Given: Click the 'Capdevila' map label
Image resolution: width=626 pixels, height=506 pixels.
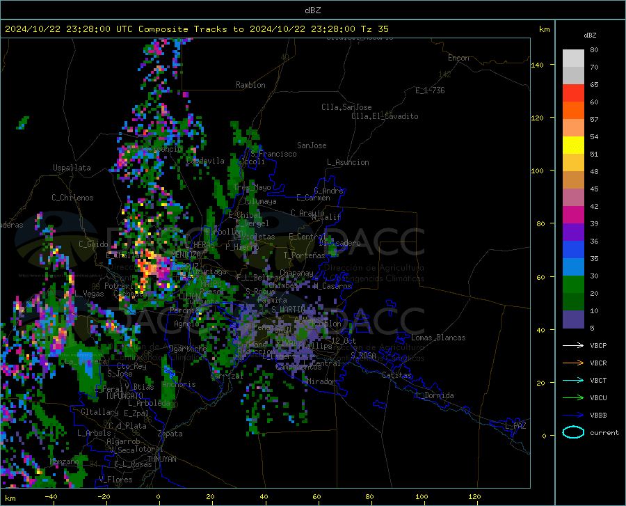Looking at the screenshot, I should tap(205, 161).
